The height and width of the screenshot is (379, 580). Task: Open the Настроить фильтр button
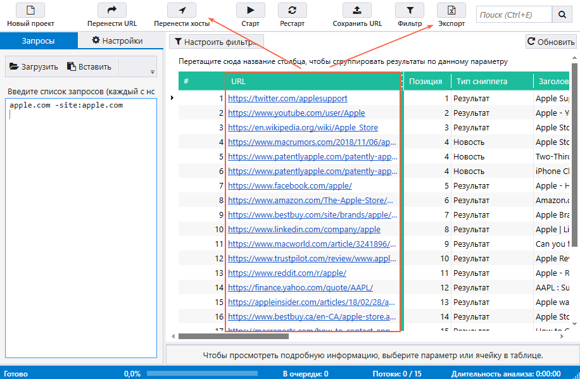click(x=216, y=42)
